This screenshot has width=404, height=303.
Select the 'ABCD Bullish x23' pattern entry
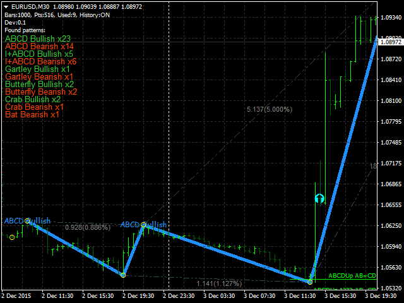pyautogui.click(x=38, y=39)
